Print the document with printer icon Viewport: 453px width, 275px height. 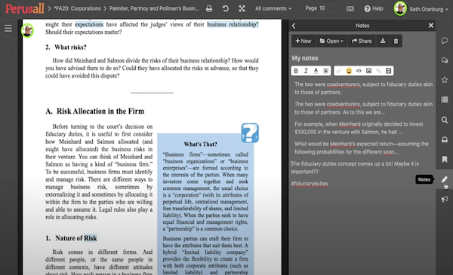[209, 8]
